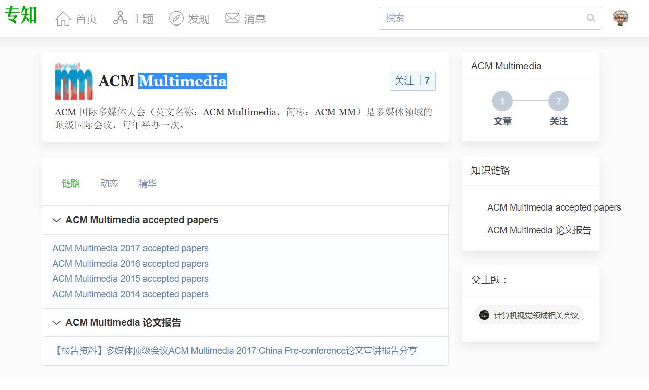Click the avatar icon in 计算机视觉领域相关会议 tag

click(x=484, y=315)
